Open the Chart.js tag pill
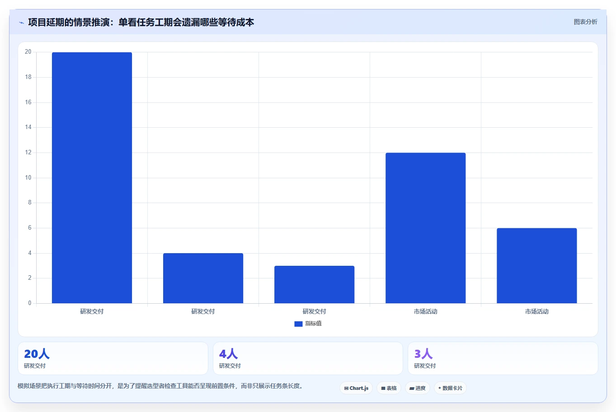Screen dimensions: 616x412 click(356, 388)
